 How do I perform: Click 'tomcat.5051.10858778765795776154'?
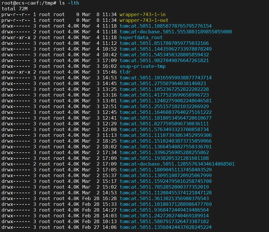(x=166, y=26)
